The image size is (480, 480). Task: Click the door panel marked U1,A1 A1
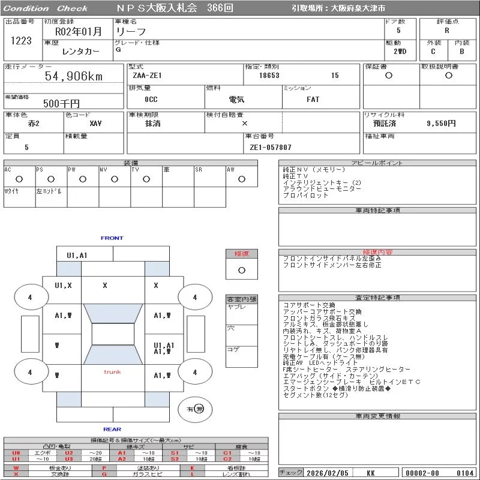pyautogui.click(x=164, y=349)
